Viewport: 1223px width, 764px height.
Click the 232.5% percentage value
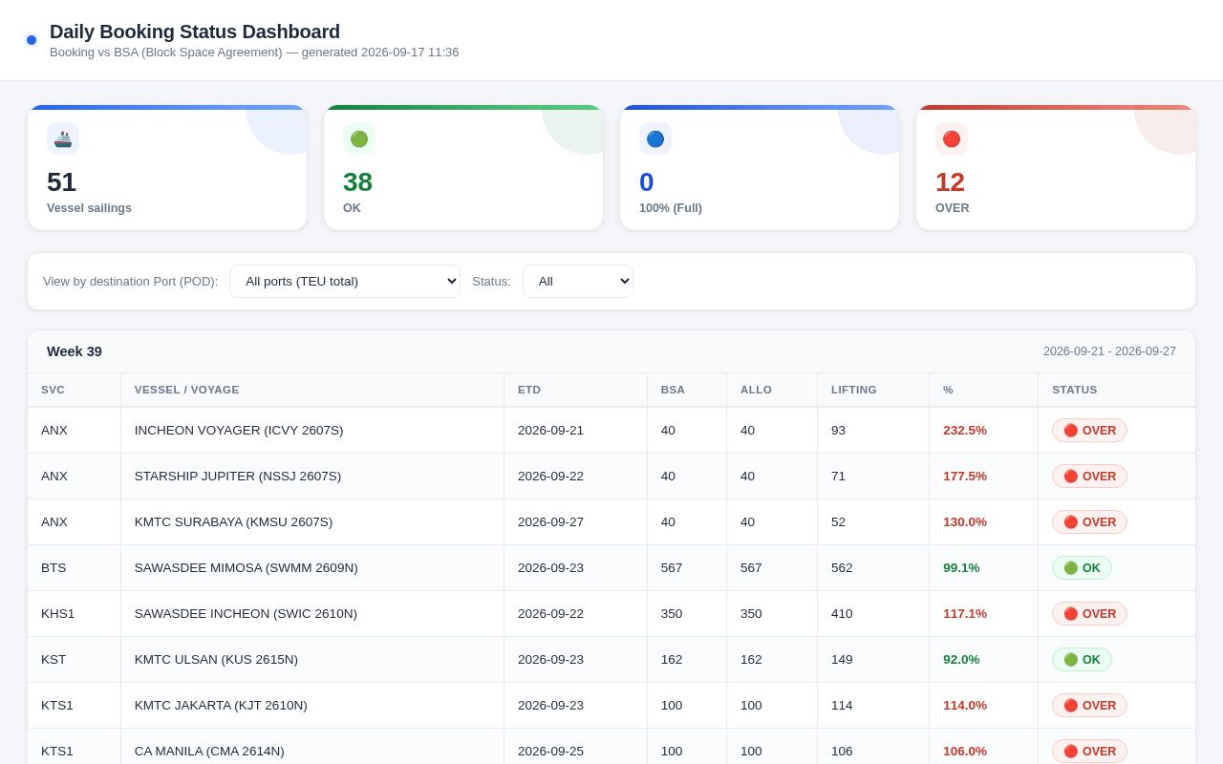[x=965, y=431]
